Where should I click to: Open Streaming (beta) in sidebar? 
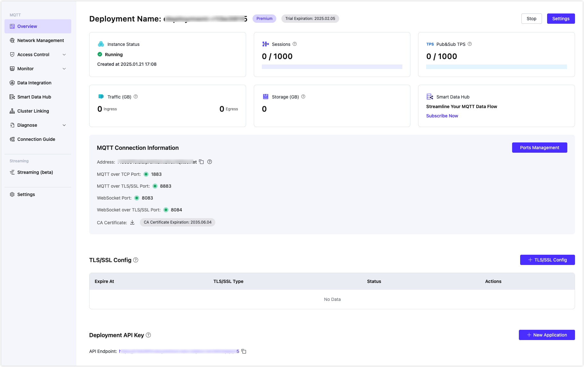pyautogui.click(x=38, y=172)
